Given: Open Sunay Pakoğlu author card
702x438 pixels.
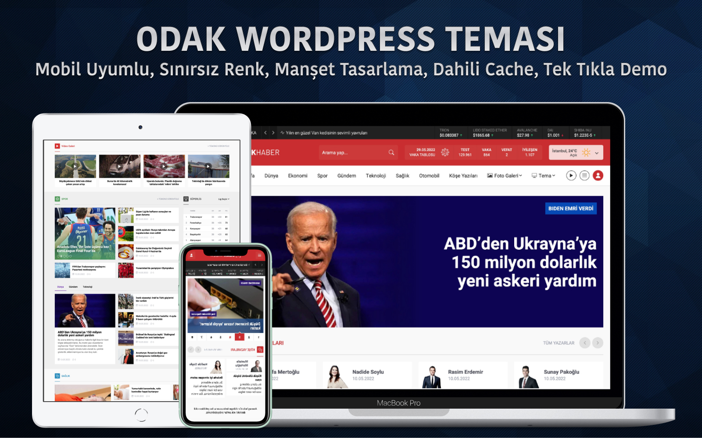Looking at the screenshot, I should (559, 375).
